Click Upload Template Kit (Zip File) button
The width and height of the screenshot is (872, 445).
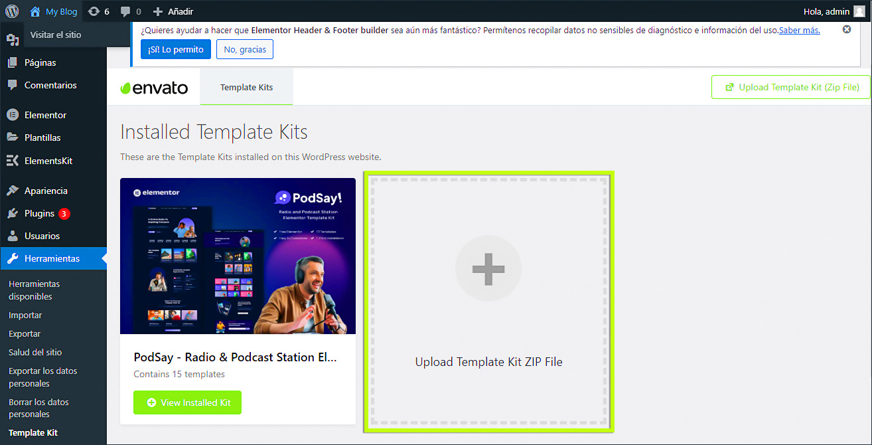[x=791, y=87]
